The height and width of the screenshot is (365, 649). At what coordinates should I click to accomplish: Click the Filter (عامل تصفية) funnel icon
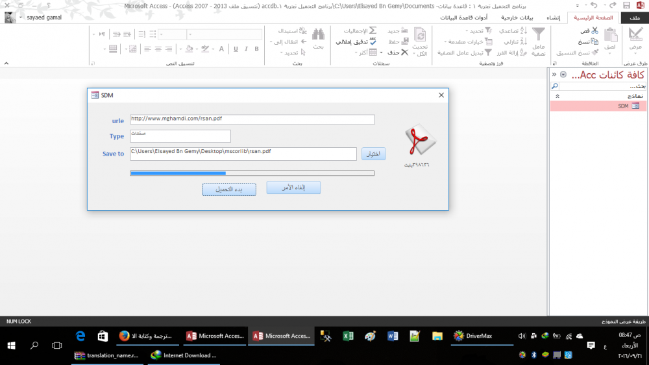539,34
